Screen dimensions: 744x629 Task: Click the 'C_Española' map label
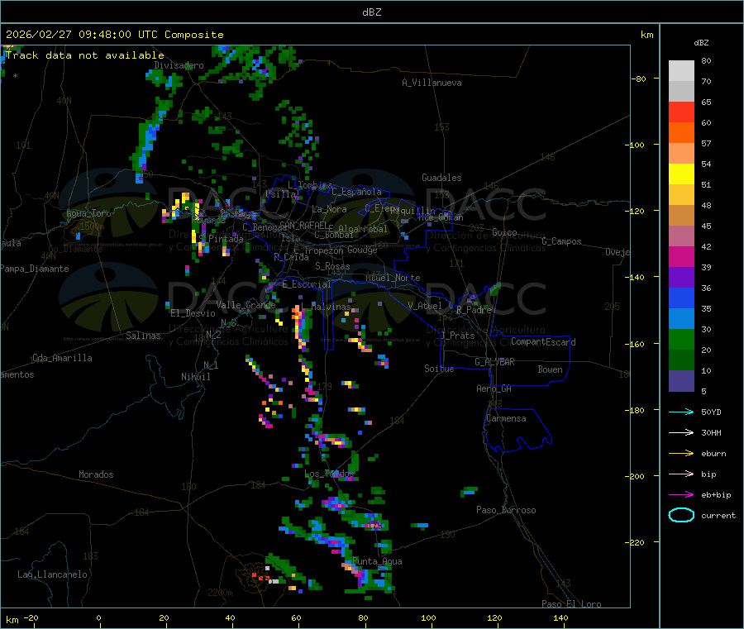point(356,192)
